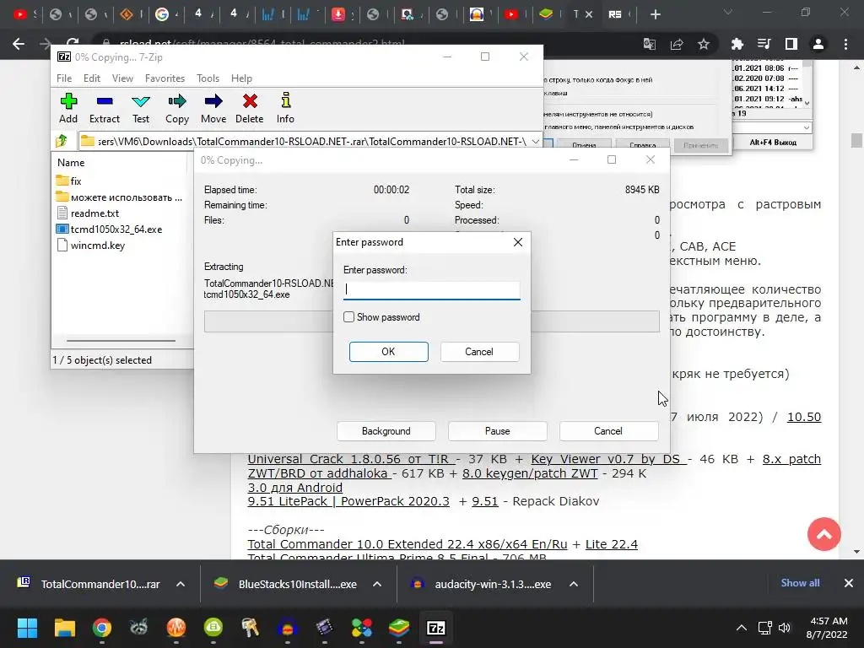Viewport: 864px width, 648px height.
Task: Open the View menu in 7-Zip
Action: pos(122,78)
